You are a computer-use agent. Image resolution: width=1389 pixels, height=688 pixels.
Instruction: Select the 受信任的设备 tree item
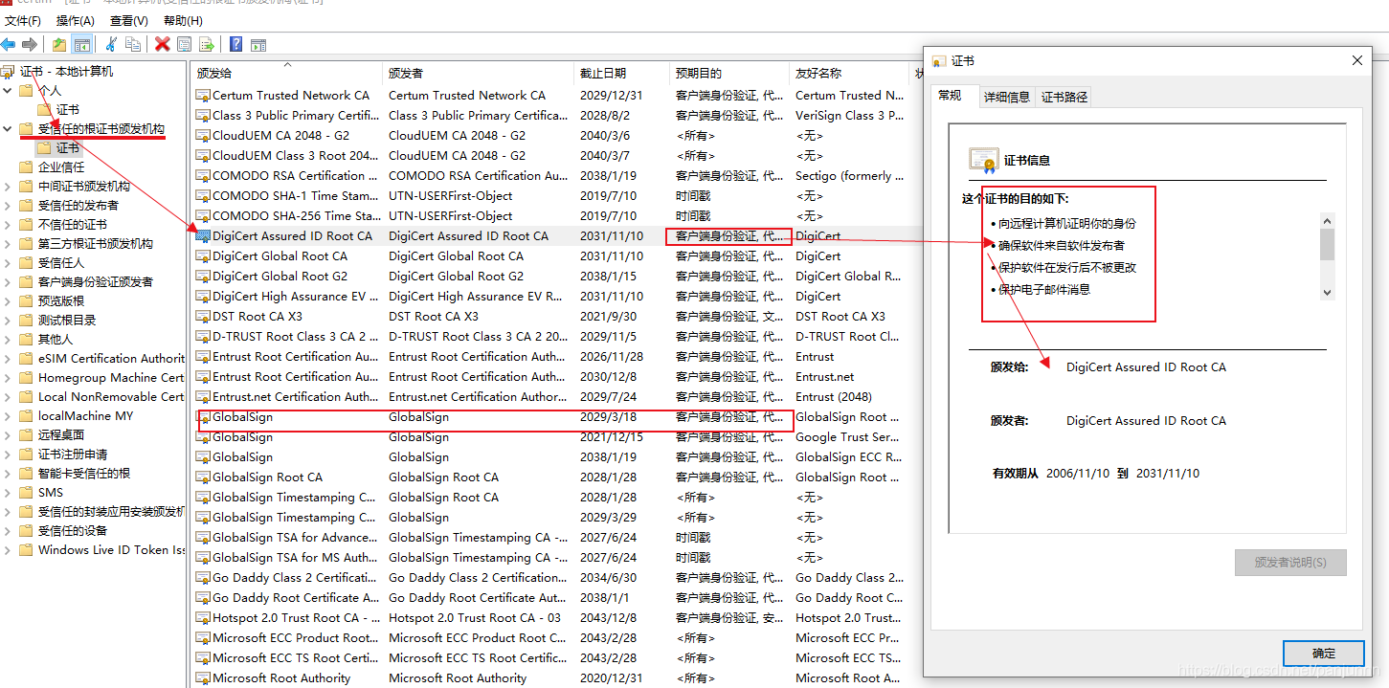click(x=73, y=531)
